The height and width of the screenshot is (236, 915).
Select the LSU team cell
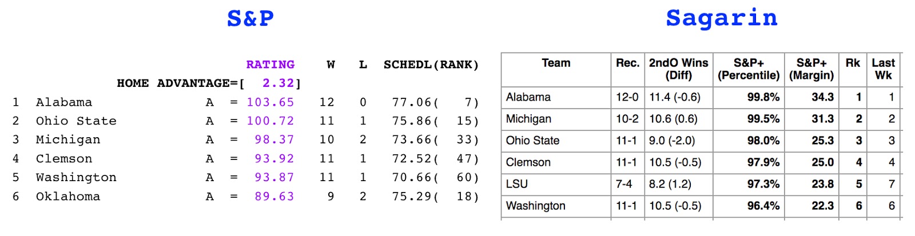(x=517, y=184)
